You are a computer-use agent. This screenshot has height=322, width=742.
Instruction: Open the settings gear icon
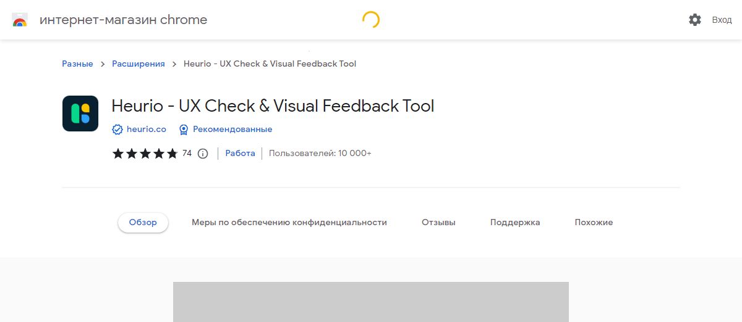point(695,20)
